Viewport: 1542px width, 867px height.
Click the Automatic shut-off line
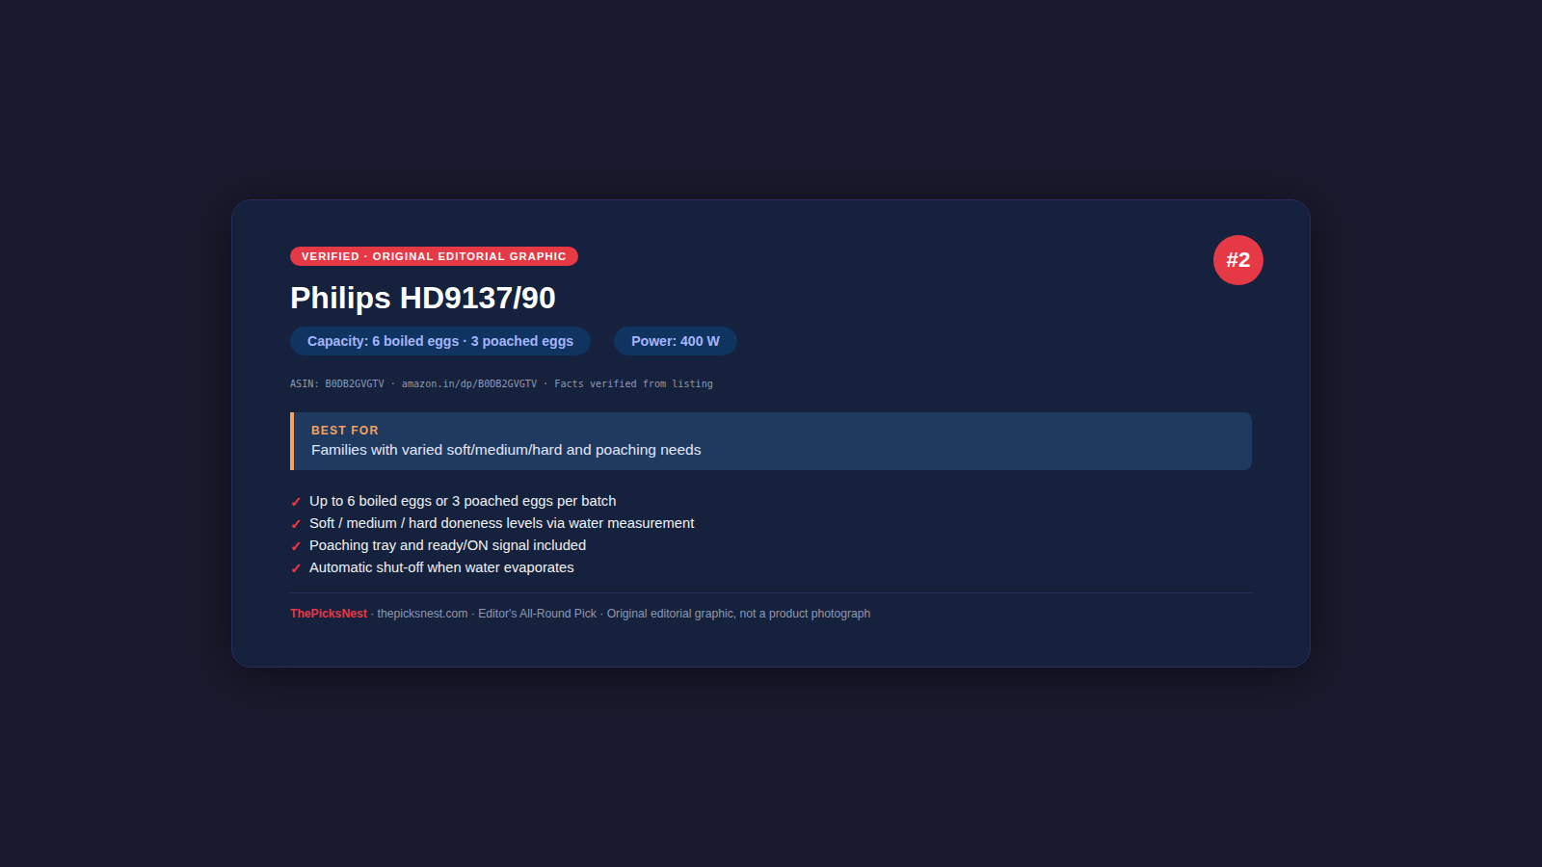click(441, 567)
